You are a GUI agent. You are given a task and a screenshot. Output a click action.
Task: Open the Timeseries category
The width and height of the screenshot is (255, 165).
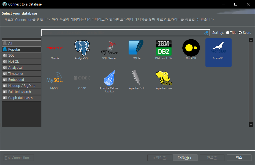(21, 74)
